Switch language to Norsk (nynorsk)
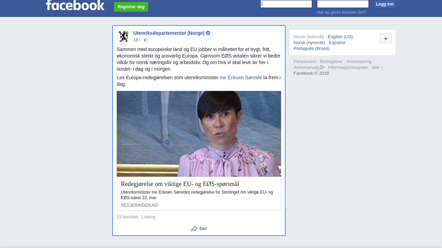Image resolution: width=442 pixels, height=248 pixels. point(309,43)
